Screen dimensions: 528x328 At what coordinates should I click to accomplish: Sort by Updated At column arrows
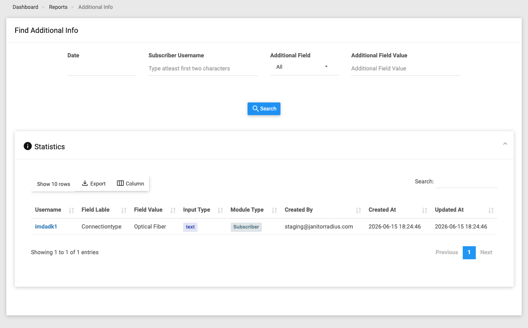491,210
